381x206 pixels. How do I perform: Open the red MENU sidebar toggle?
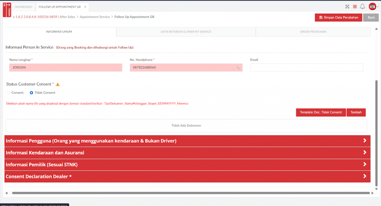point(7,9)
